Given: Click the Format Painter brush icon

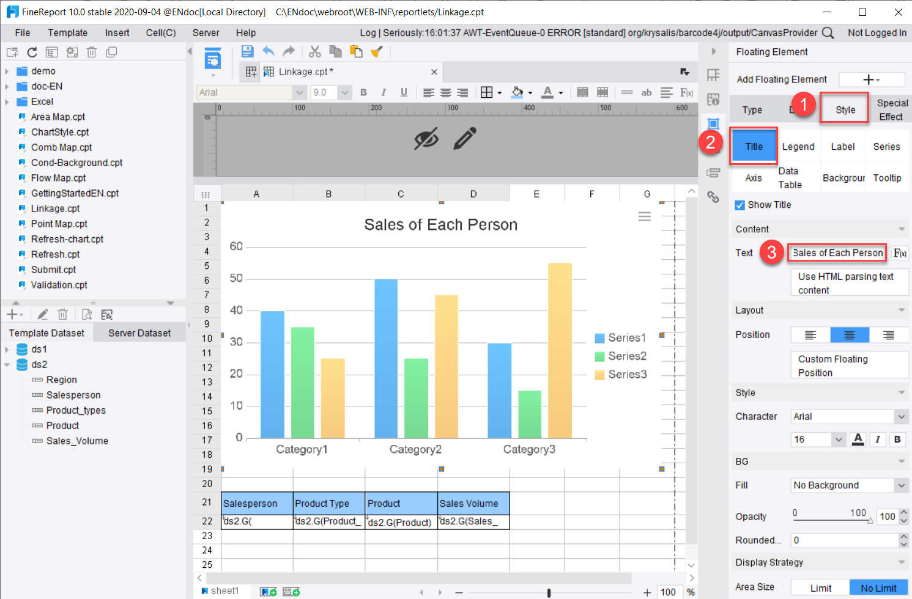Looking at the screenshot, I should (376, 51).
